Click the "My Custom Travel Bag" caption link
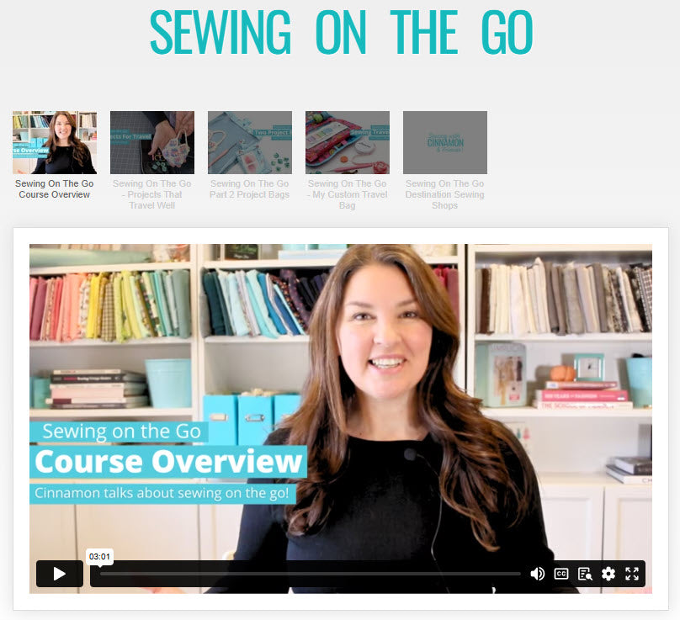 click(348, 194)
